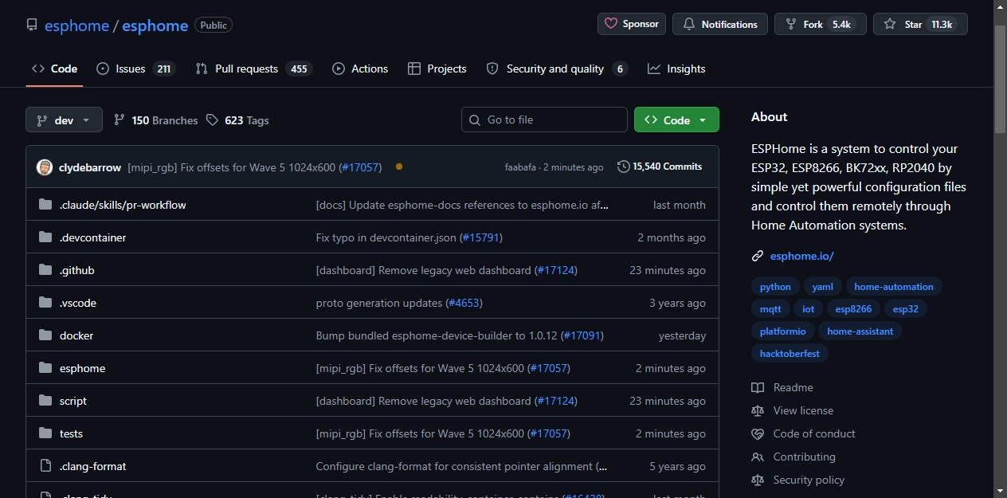Click the folder icon for .devcontainer
The height and width of the screenshot is (498, 1007).
click(x=45, y=237)
